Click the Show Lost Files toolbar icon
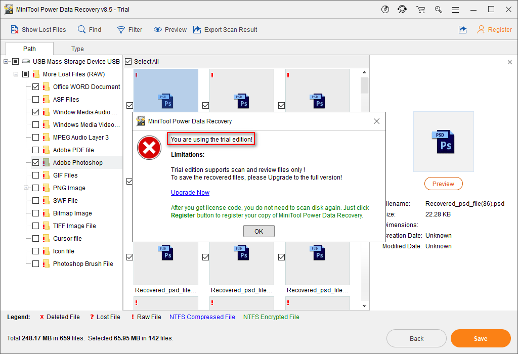 coord(15,30)
